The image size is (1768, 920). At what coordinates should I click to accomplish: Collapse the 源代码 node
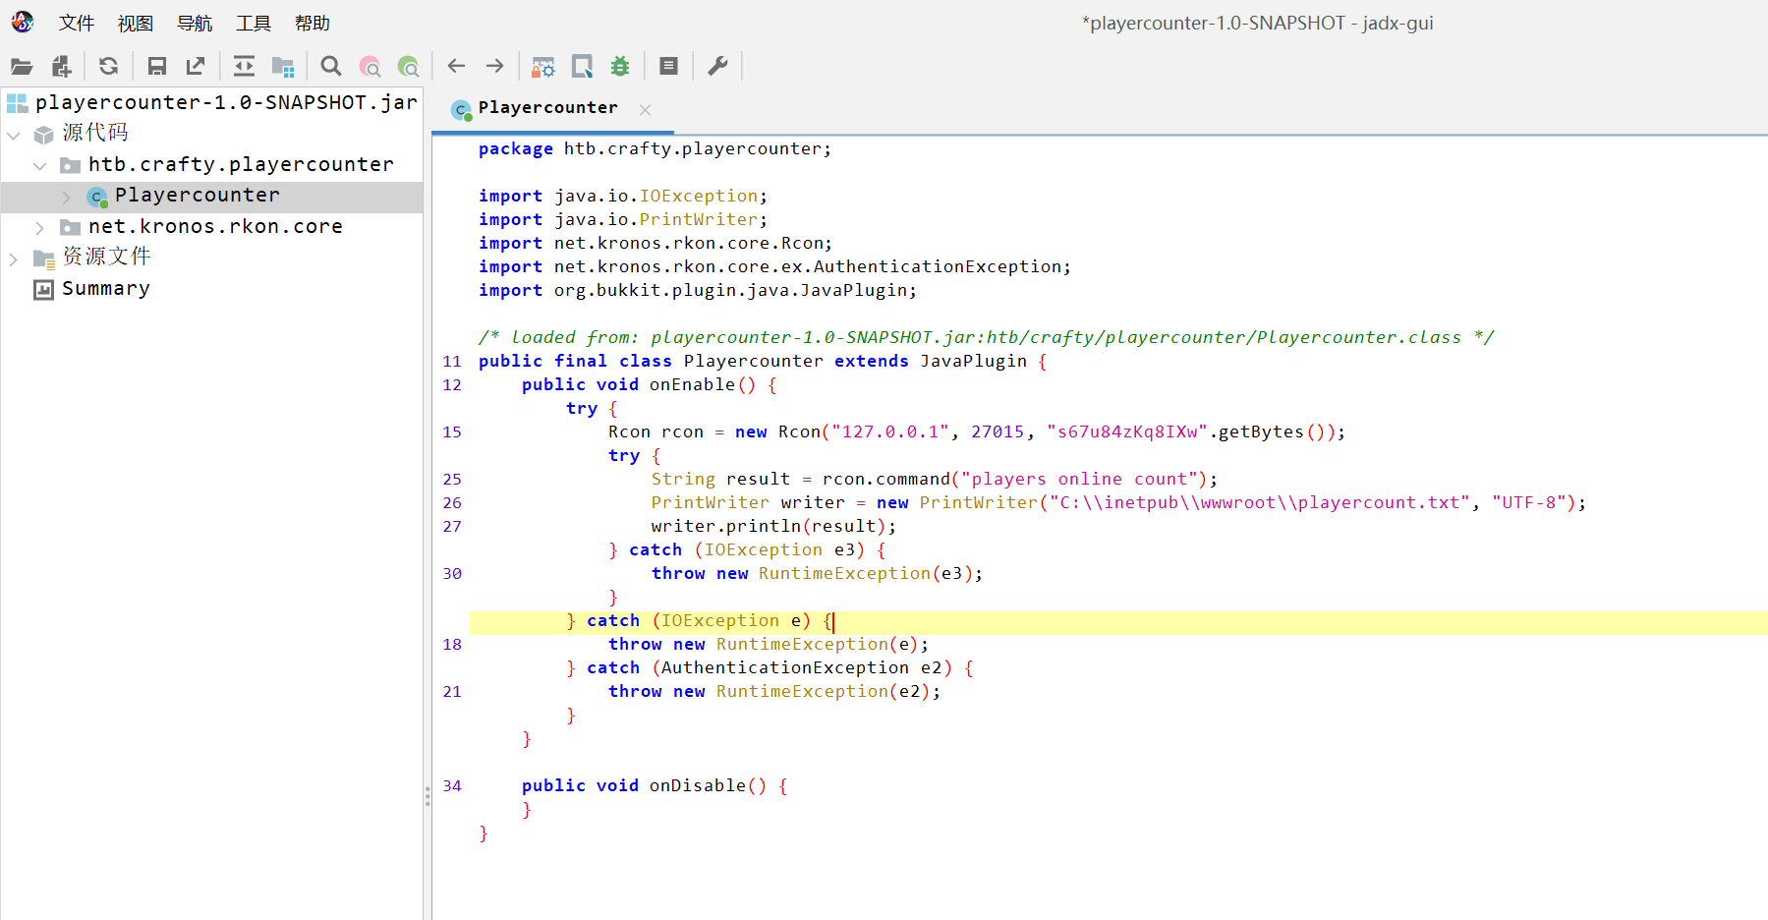(14, 135)
